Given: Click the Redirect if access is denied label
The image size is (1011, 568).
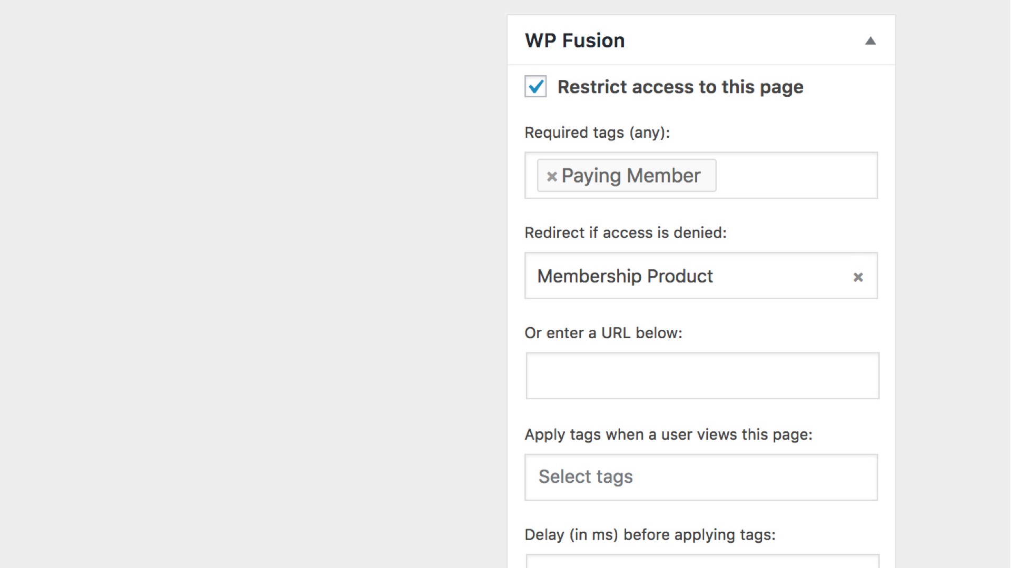Looking at the screenshot, I should coord(625,232).
